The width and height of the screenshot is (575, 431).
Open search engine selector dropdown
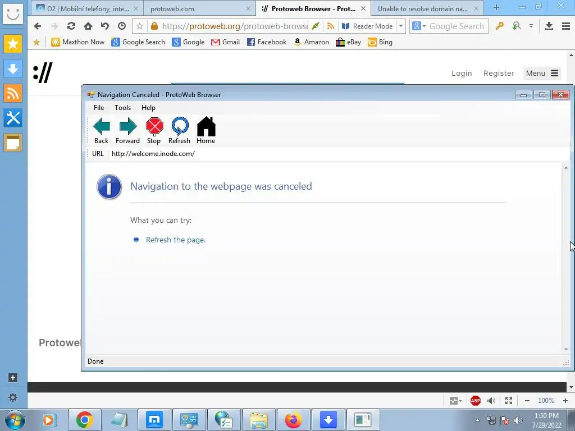419,26
